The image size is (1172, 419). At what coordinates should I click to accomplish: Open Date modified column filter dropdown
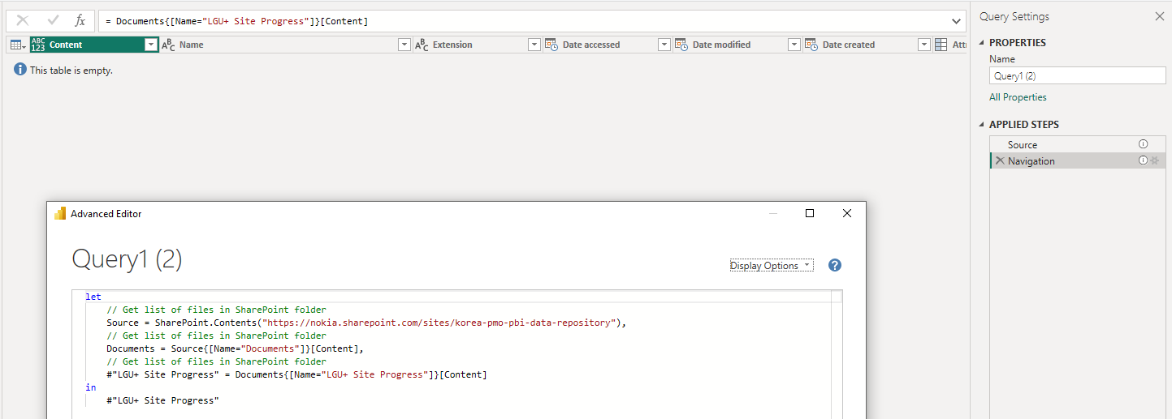pos(794,45)
